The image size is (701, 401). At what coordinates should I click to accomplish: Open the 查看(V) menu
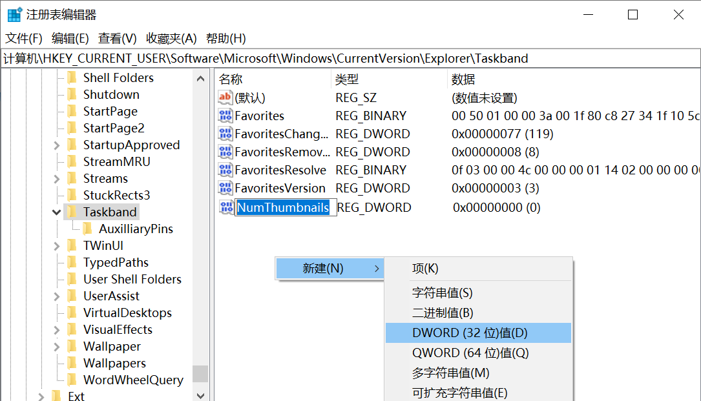[x=116, y=38]
